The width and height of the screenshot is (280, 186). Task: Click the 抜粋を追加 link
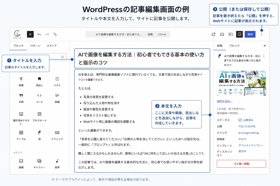click(x=225, y=101)
